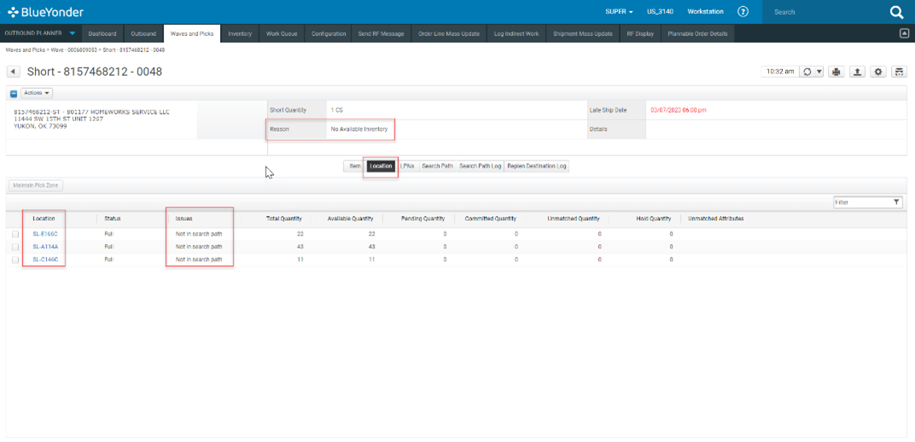Open the Dashboard tab
The width and height of the screenshot is (915, 442).
coord(102,34)
